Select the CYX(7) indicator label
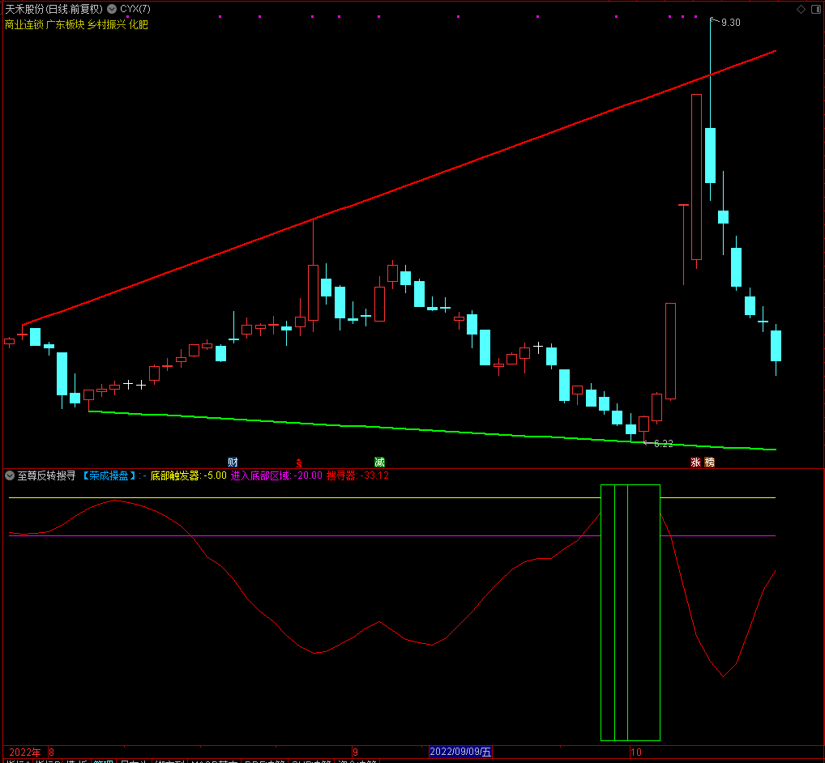 tap(135, 9)
